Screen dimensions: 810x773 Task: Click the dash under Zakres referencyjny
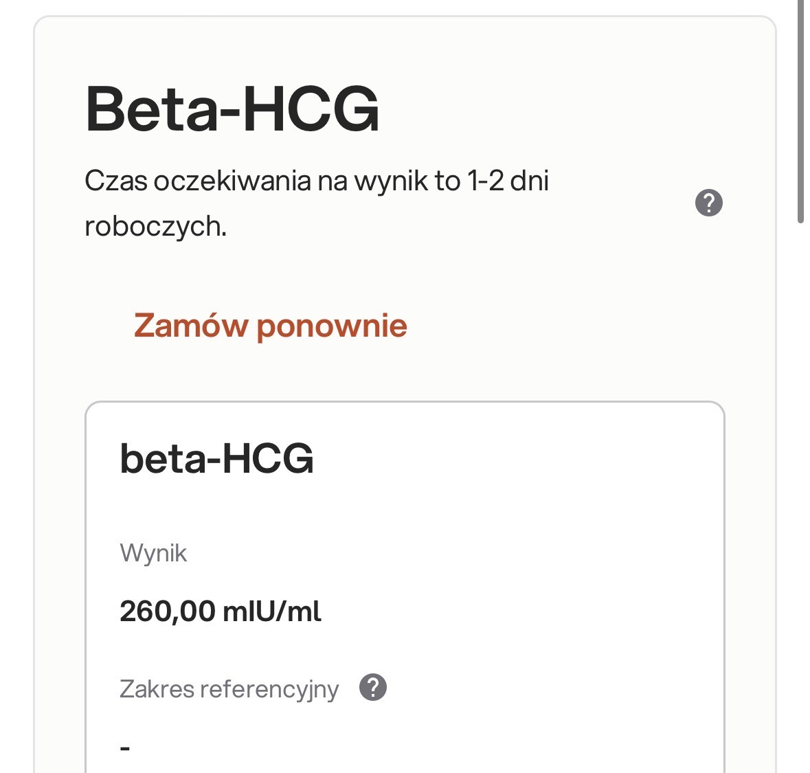pyautogui.click(x=125, y=747)
